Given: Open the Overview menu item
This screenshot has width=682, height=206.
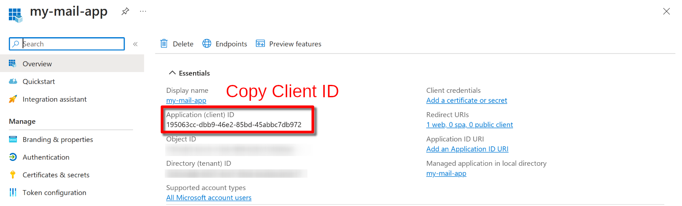Looking at the screenshot, I should pyautogui.click(x=37, y=64).
